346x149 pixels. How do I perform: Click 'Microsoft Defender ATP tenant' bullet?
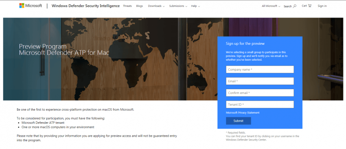43,123
